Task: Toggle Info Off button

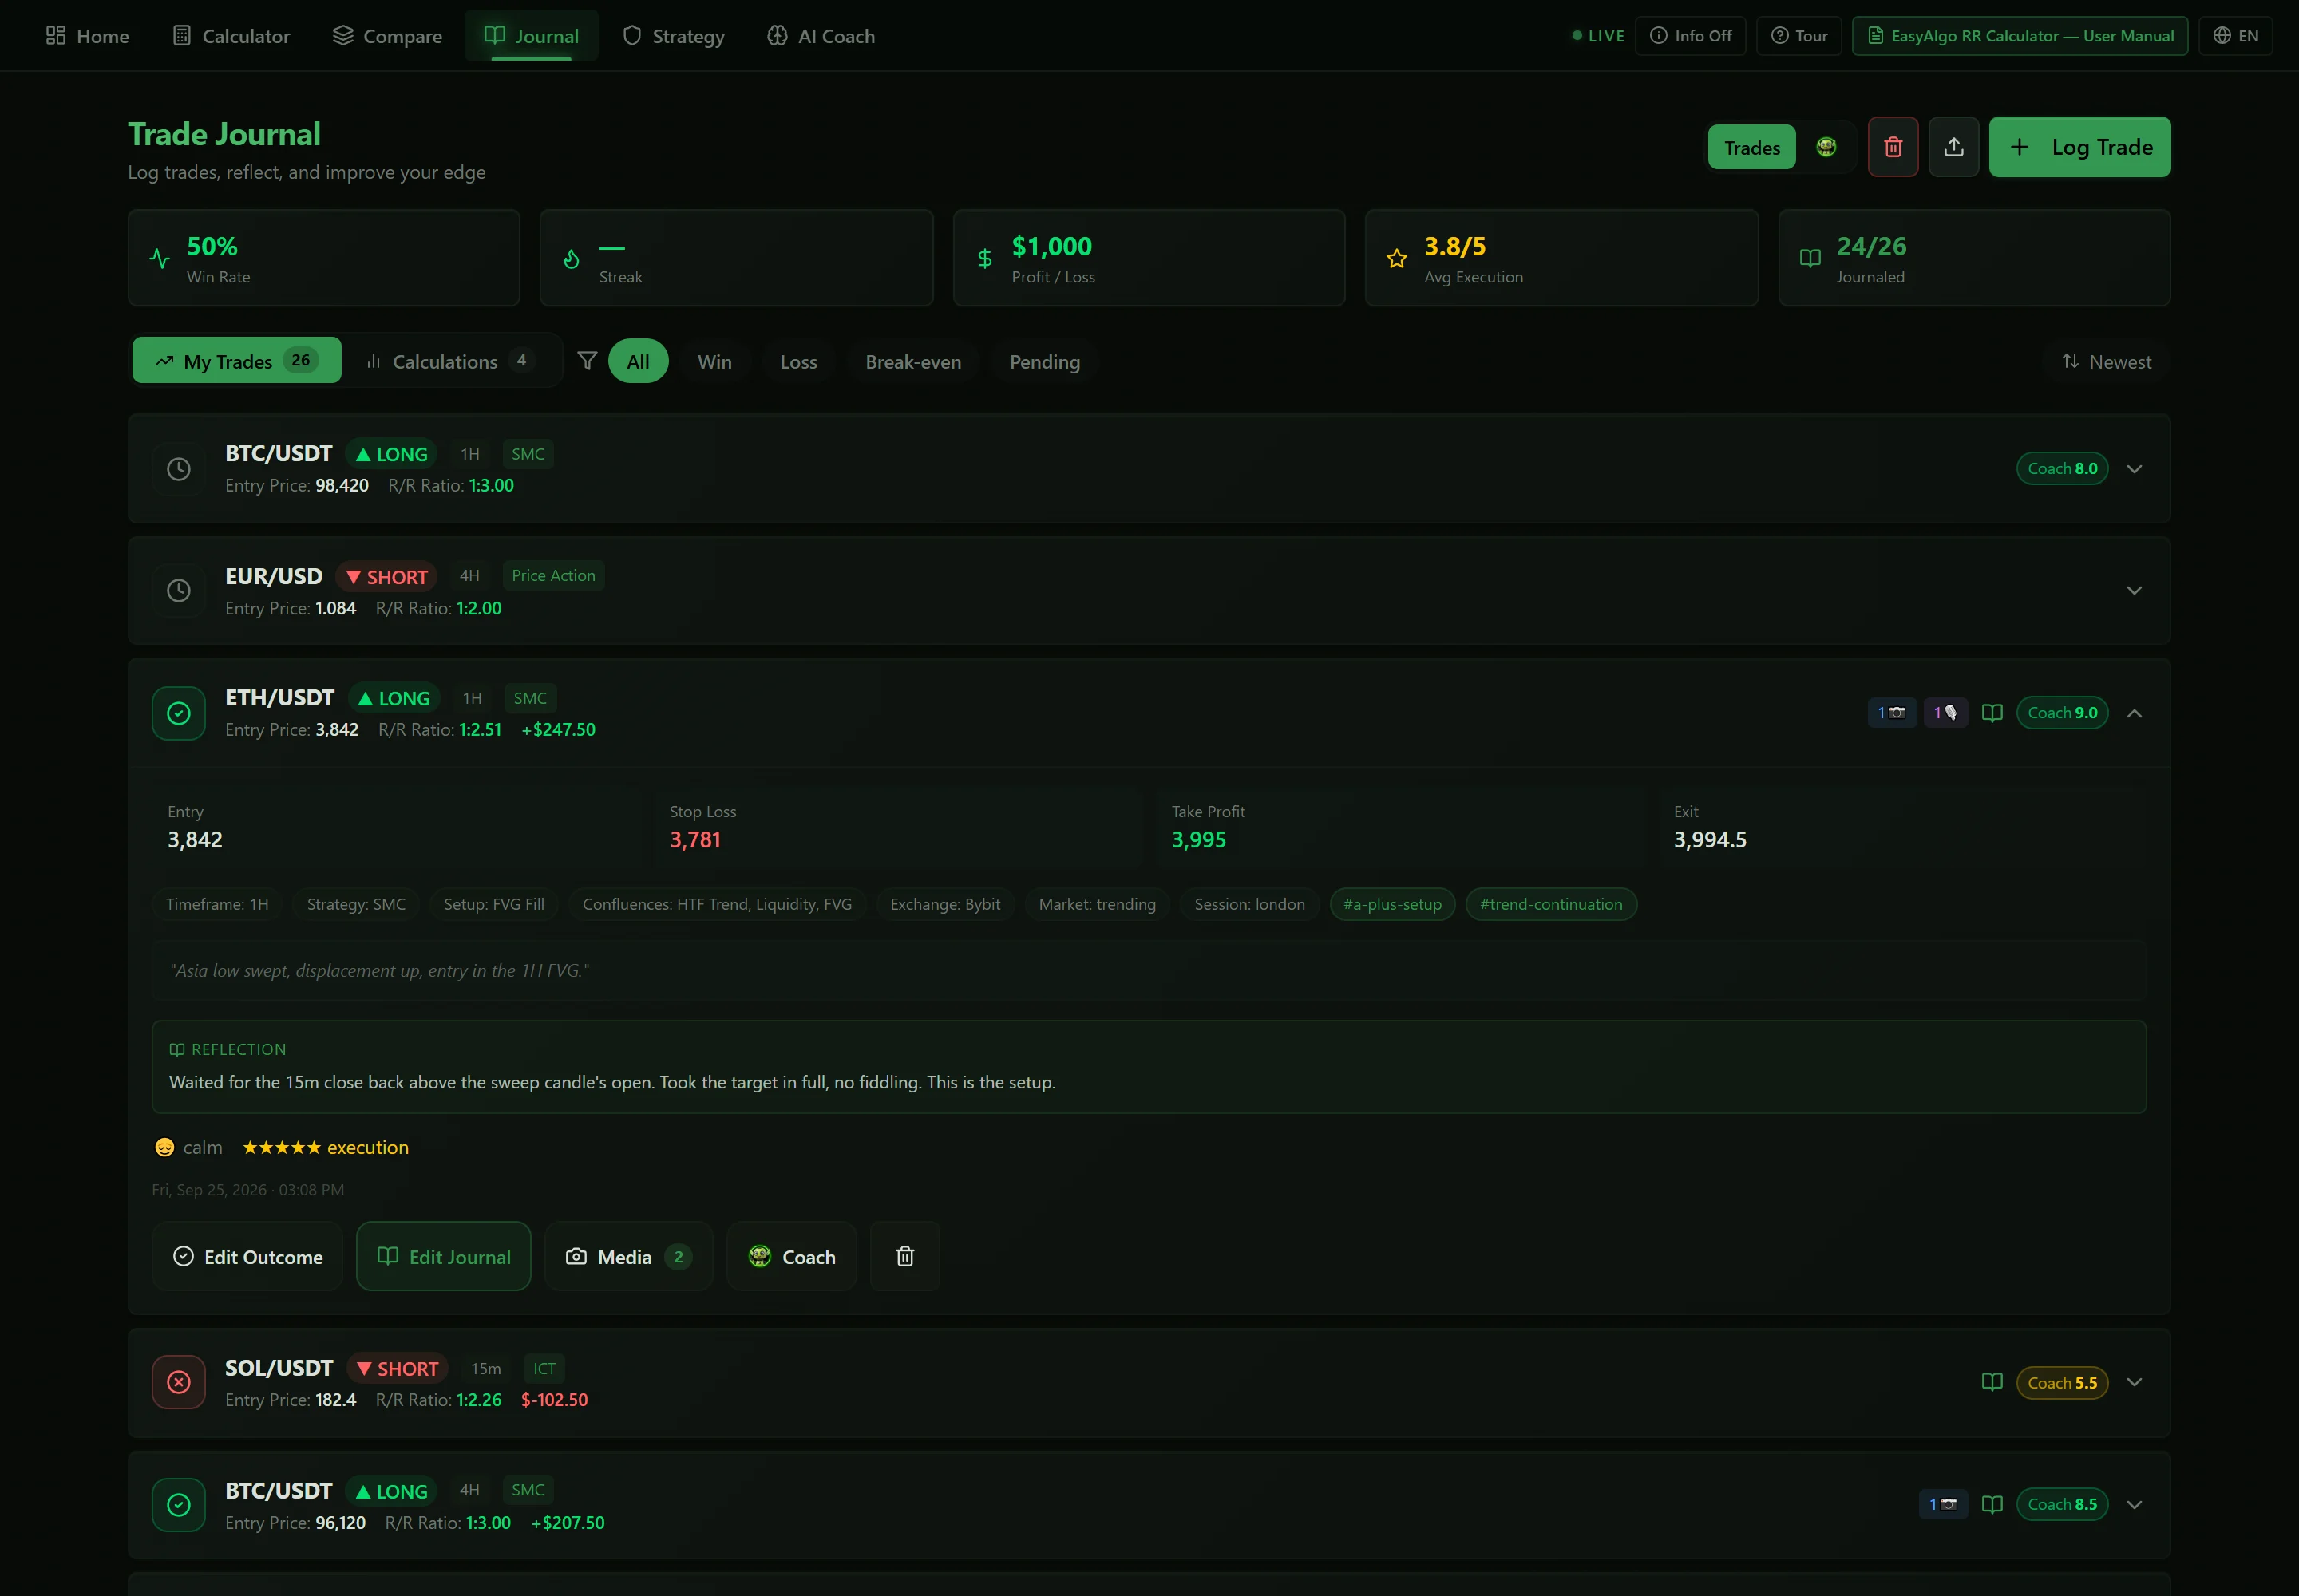Action: [1690, 36]
